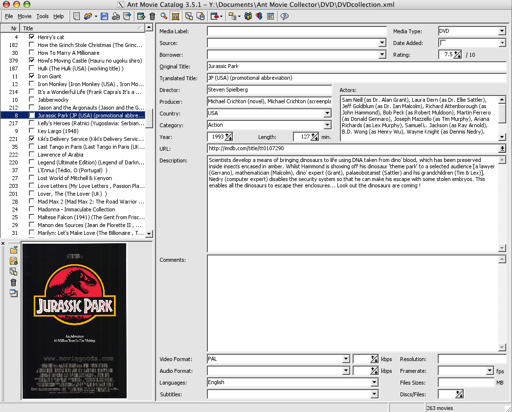Delete the movie poster via the picture panel trash icon

click(x=13, y=282)
